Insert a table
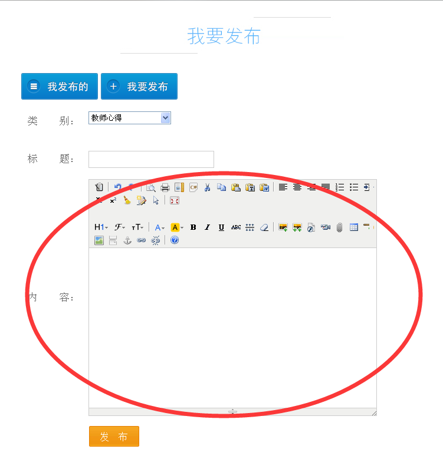Viewport: 443px width, 459px height. pyautogui.click(x=354, y=227)
